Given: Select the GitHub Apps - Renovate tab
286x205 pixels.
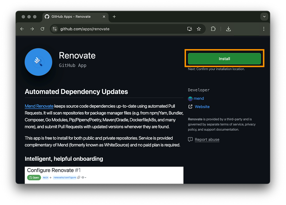Looking at the screenshot, I should [75, 17].
